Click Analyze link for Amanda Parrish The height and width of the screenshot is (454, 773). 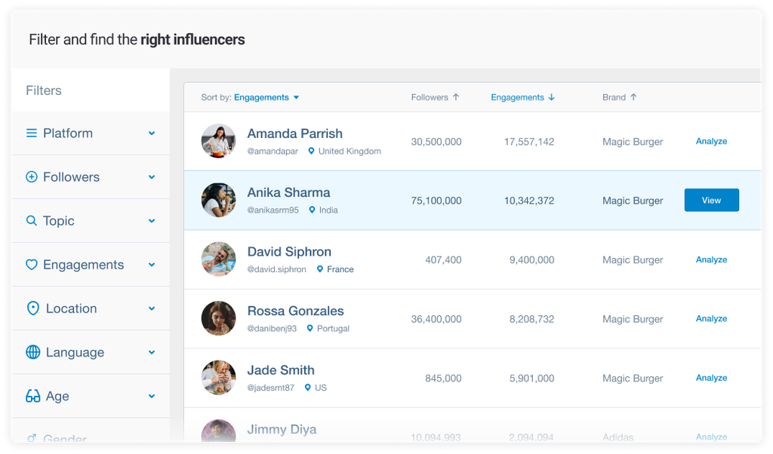(711, 141)
